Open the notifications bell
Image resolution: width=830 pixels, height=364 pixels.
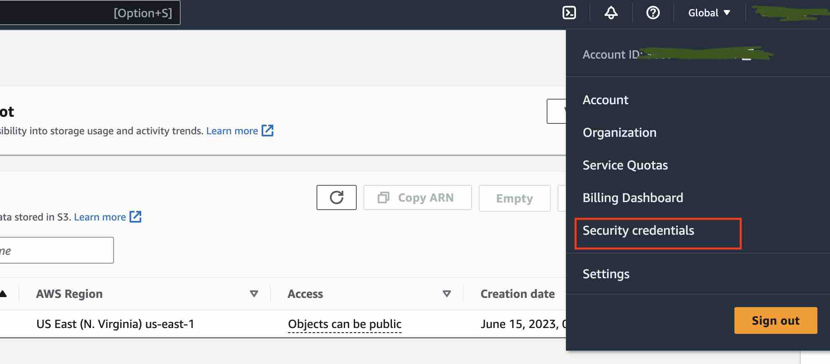click(x=611, y=13)
